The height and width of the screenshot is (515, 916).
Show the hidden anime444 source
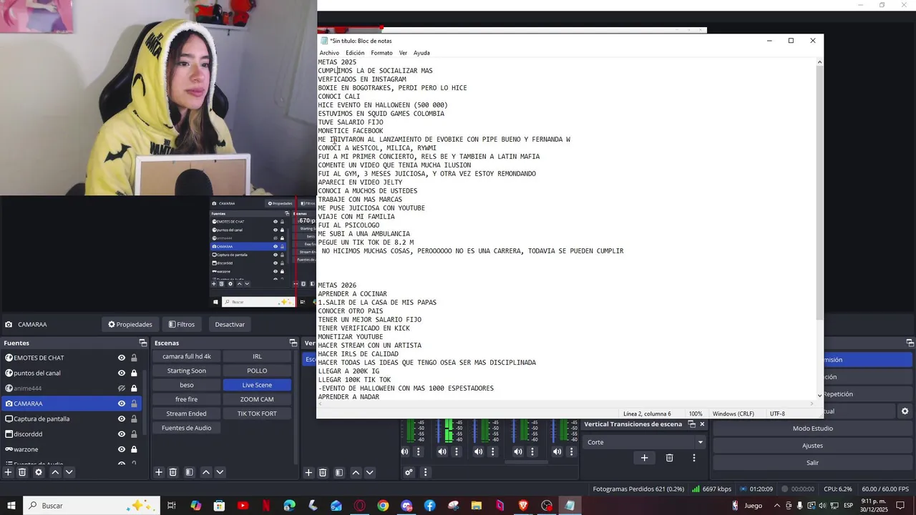(x=122, y=388)
